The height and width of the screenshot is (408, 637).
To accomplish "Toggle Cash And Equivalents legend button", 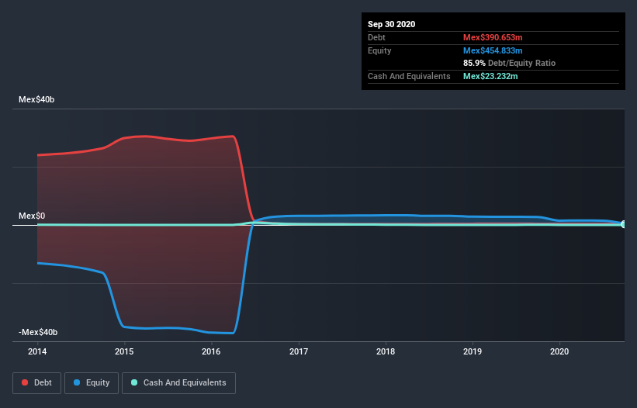I will click(x=178, y=383).
